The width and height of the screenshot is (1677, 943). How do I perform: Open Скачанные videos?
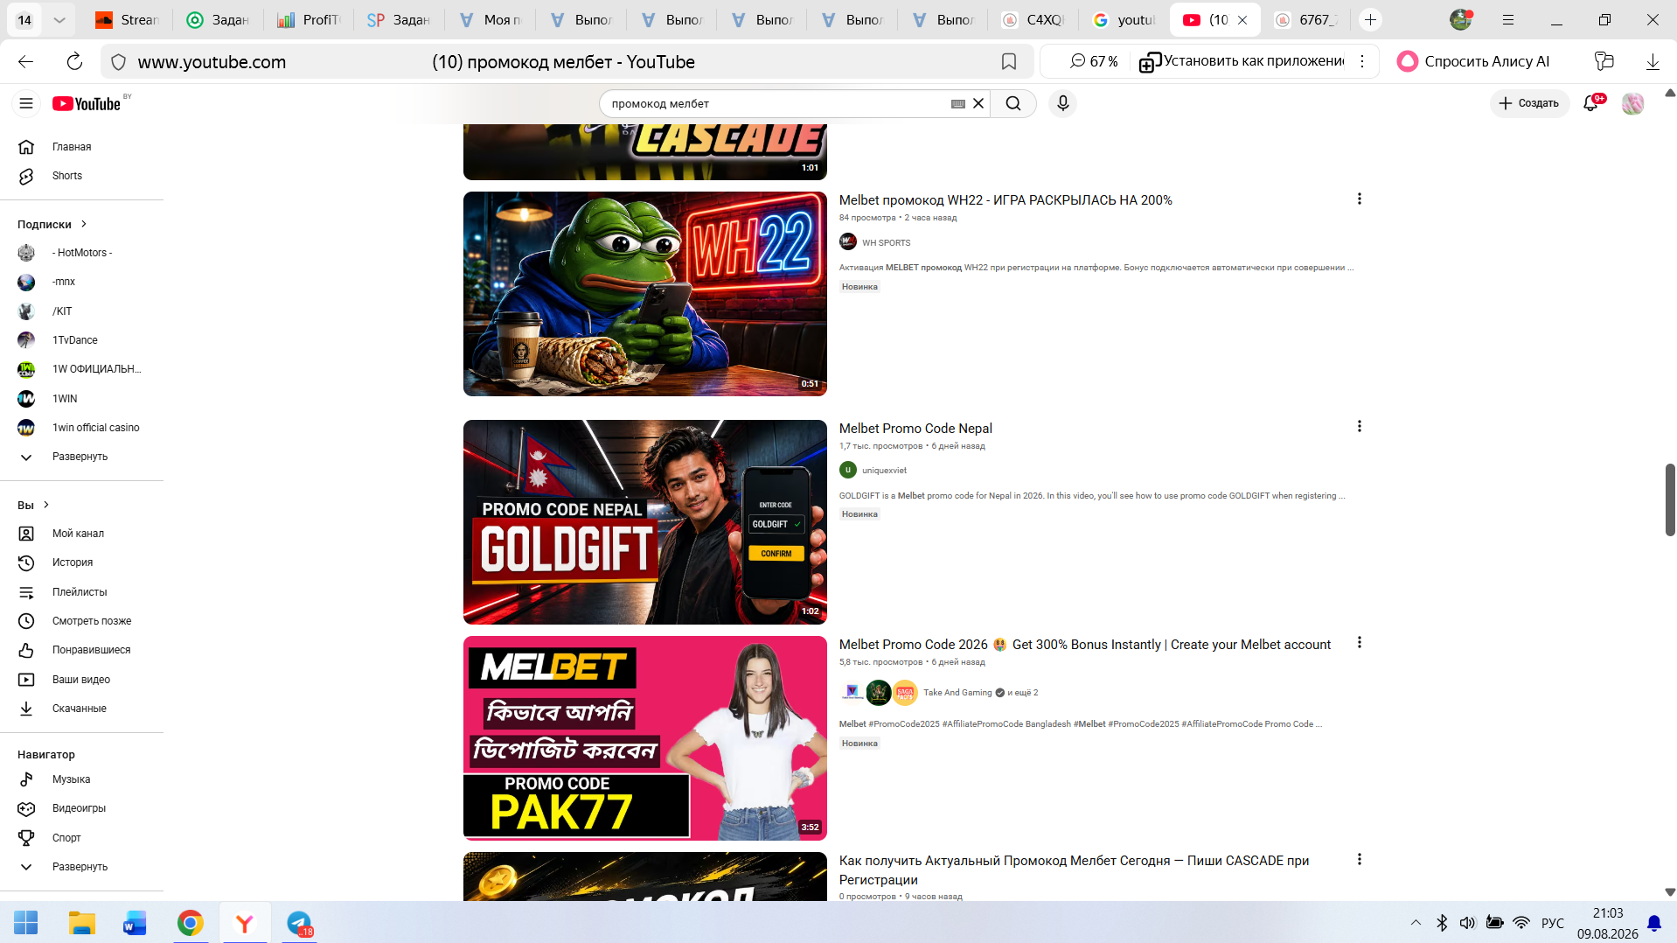tap(81, 709)
